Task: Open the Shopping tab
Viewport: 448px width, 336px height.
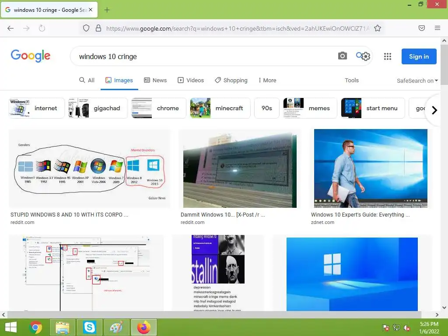Action: (231, 80)
